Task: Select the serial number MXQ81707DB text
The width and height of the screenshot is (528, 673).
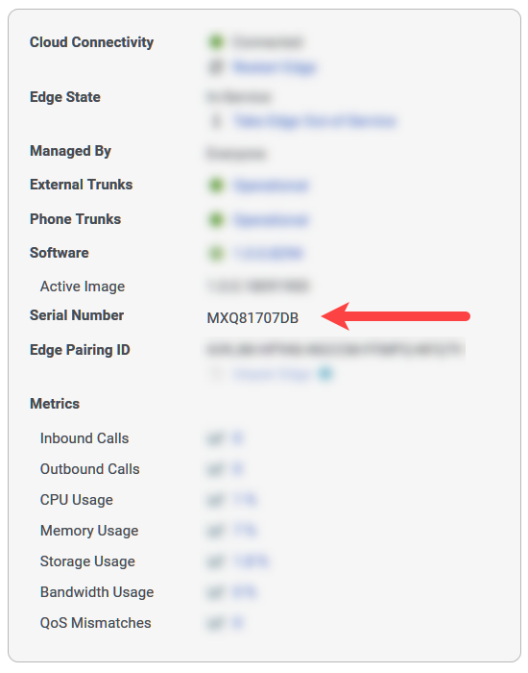Action: [252, 318]
